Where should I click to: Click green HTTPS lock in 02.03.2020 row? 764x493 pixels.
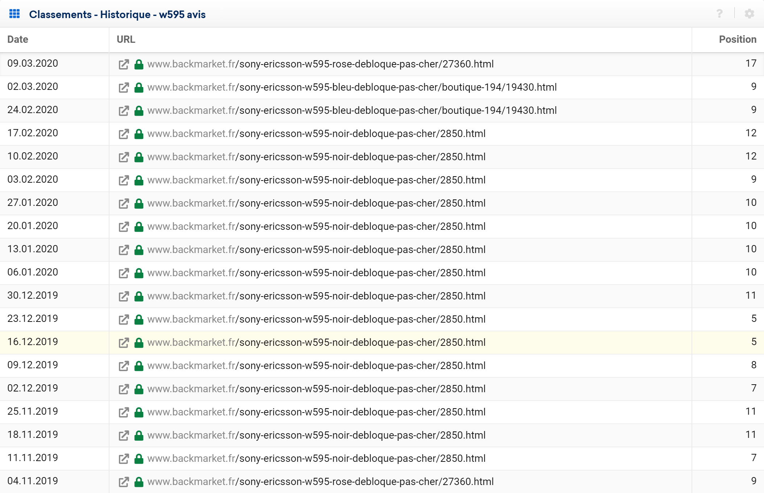pos(139,87)
